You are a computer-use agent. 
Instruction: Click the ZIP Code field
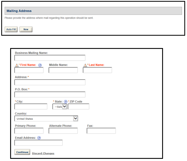pos(78,107)
